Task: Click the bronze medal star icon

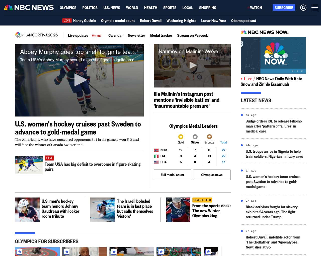Action: pyautogui.click(x=209, y=137)
